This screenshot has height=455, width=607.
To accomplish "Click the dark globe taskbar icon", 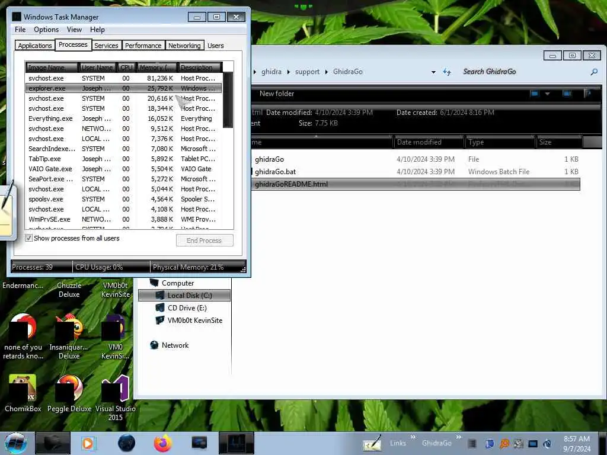I will (126, 443).
